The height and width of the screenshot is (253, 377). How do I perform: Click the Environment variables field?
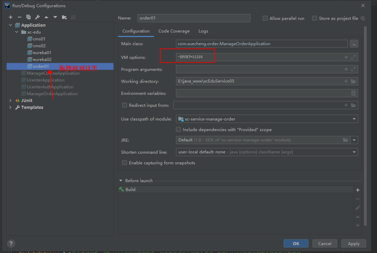[267, 93]
